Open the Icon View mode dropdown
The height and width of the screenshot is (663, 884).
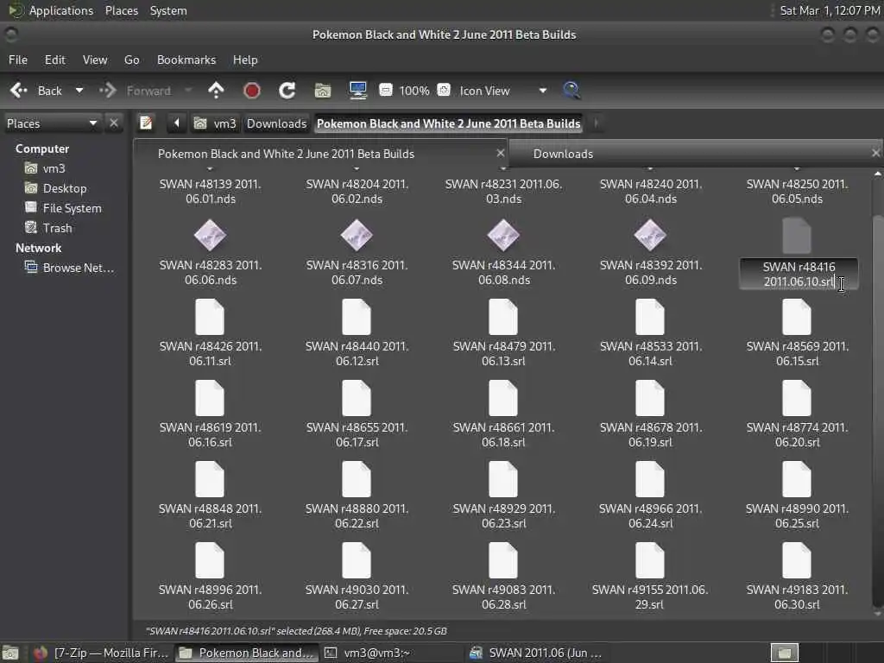[x=503, y=91]
